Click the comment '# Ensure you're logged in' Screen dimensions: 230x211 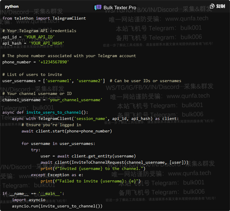[51, 125]
